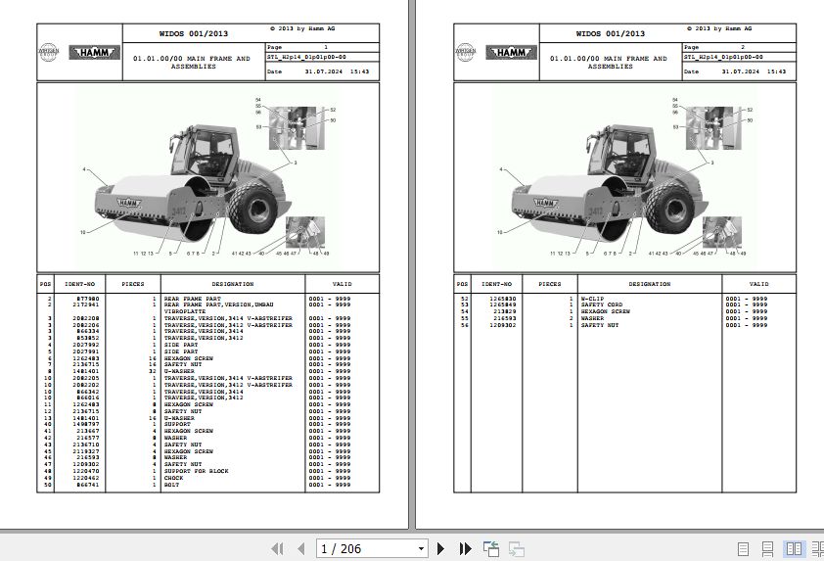Click ident number 213829 on page 2
Image resolution: width=824 pixels, height=561 pixels.
click(x=505, y=311)
